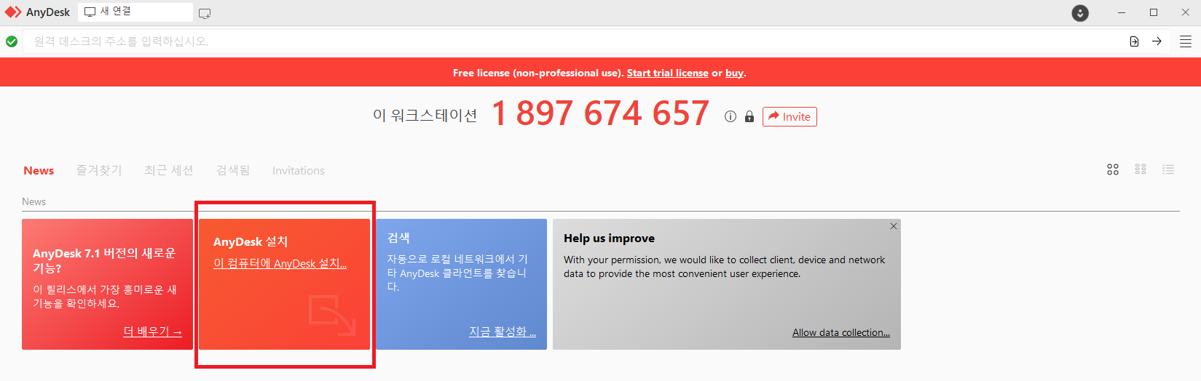Switch to large tiles view
This screenshot has width=1201, height=381.
1113,169
